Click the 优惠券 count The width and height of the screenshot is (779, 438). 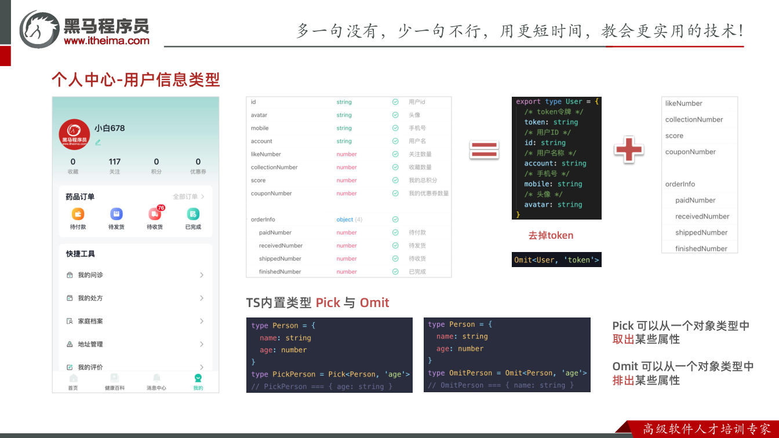[198, 166]
